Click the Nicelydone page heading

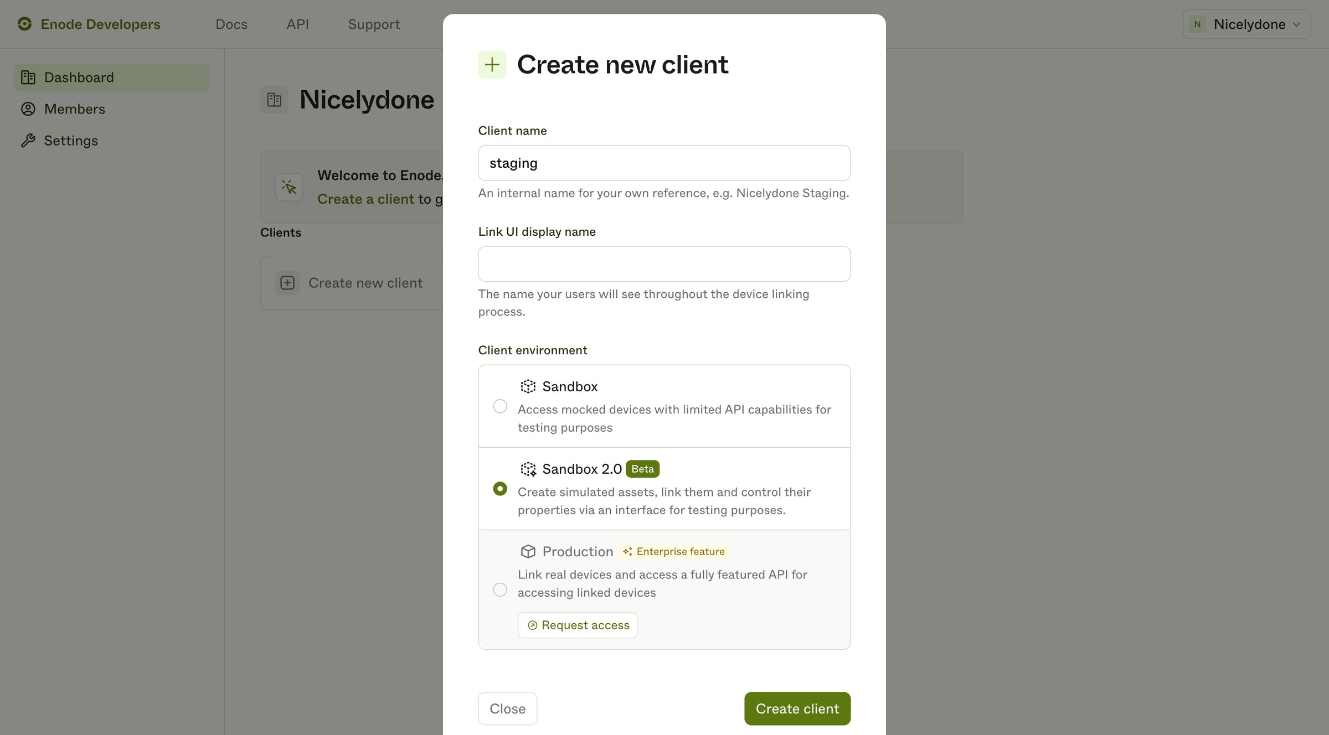click(x=367, y=100)
